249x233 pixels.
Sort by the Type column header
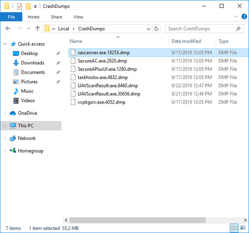[223, 41]
